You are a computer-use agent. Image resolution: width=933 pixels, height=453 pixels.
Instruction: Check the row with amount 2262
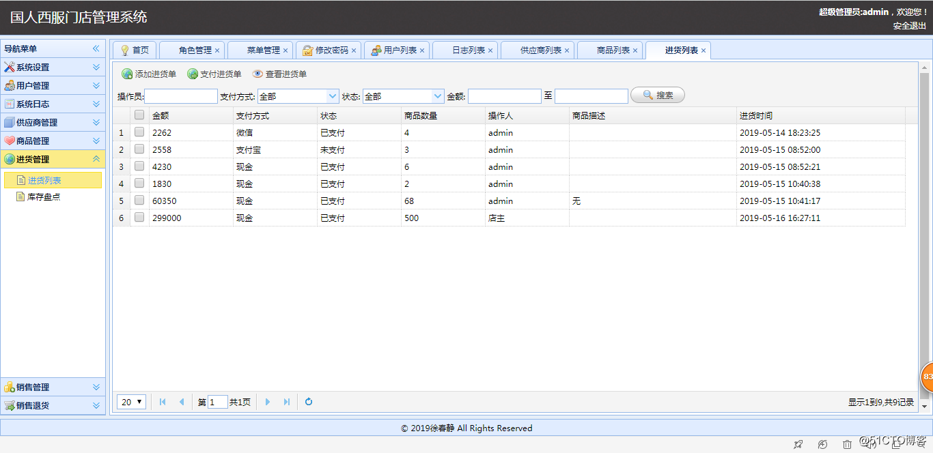[139, 132]
